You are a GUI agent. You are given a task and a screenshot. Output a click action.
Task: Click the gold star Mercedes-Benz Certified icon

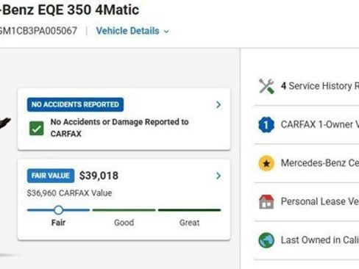tap(266, 163)
